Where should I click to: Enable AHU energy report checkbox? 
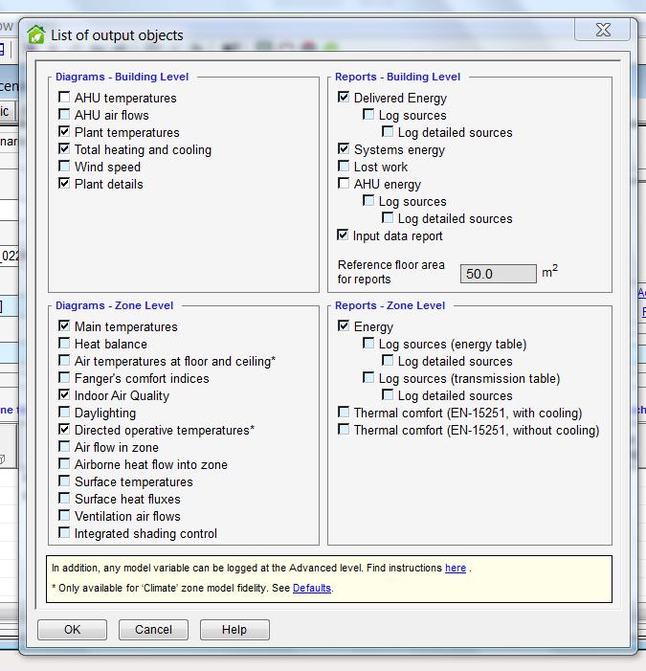pos(344,183)
